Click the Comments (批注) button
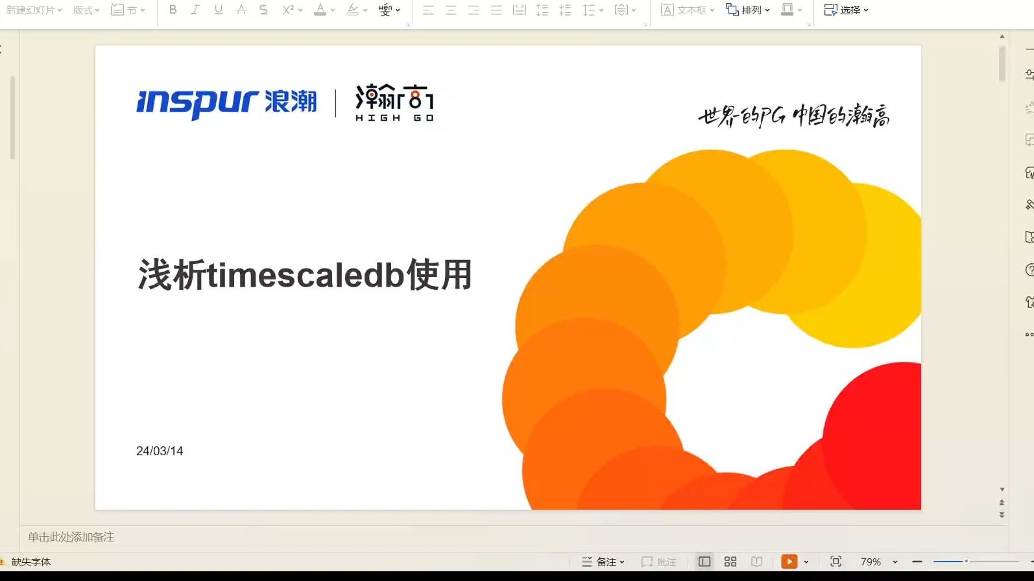Screen dimensions: 1034x581 659,562
